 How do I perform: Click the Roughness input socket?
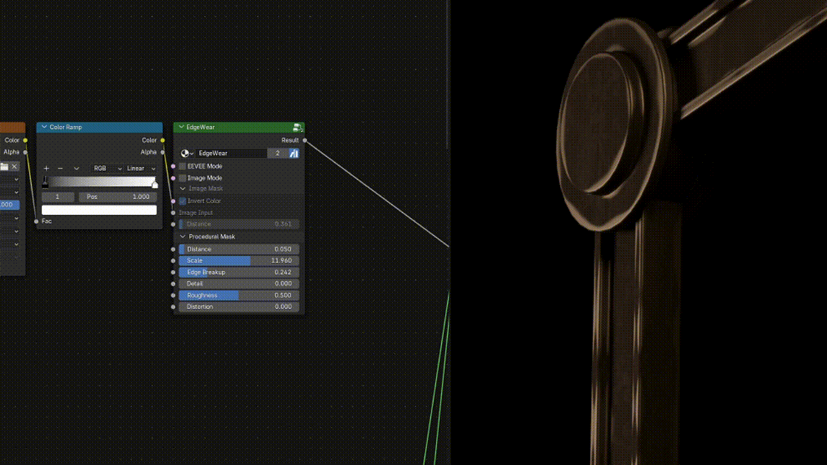173,295
